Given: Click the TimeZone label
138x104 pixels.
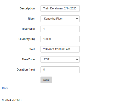Looking at the screenshot, I should point(28,59).
